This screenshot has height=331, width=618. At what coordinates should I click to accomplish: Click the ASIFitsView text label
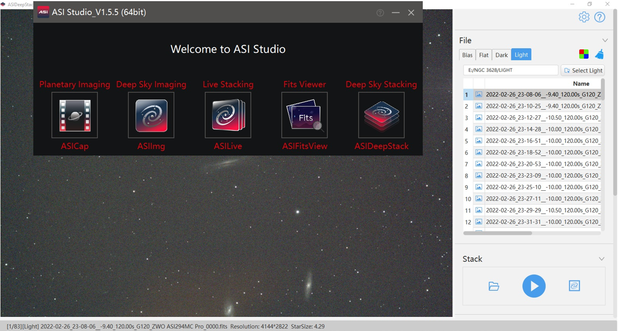pyautogui.click(x=304, y=146)
